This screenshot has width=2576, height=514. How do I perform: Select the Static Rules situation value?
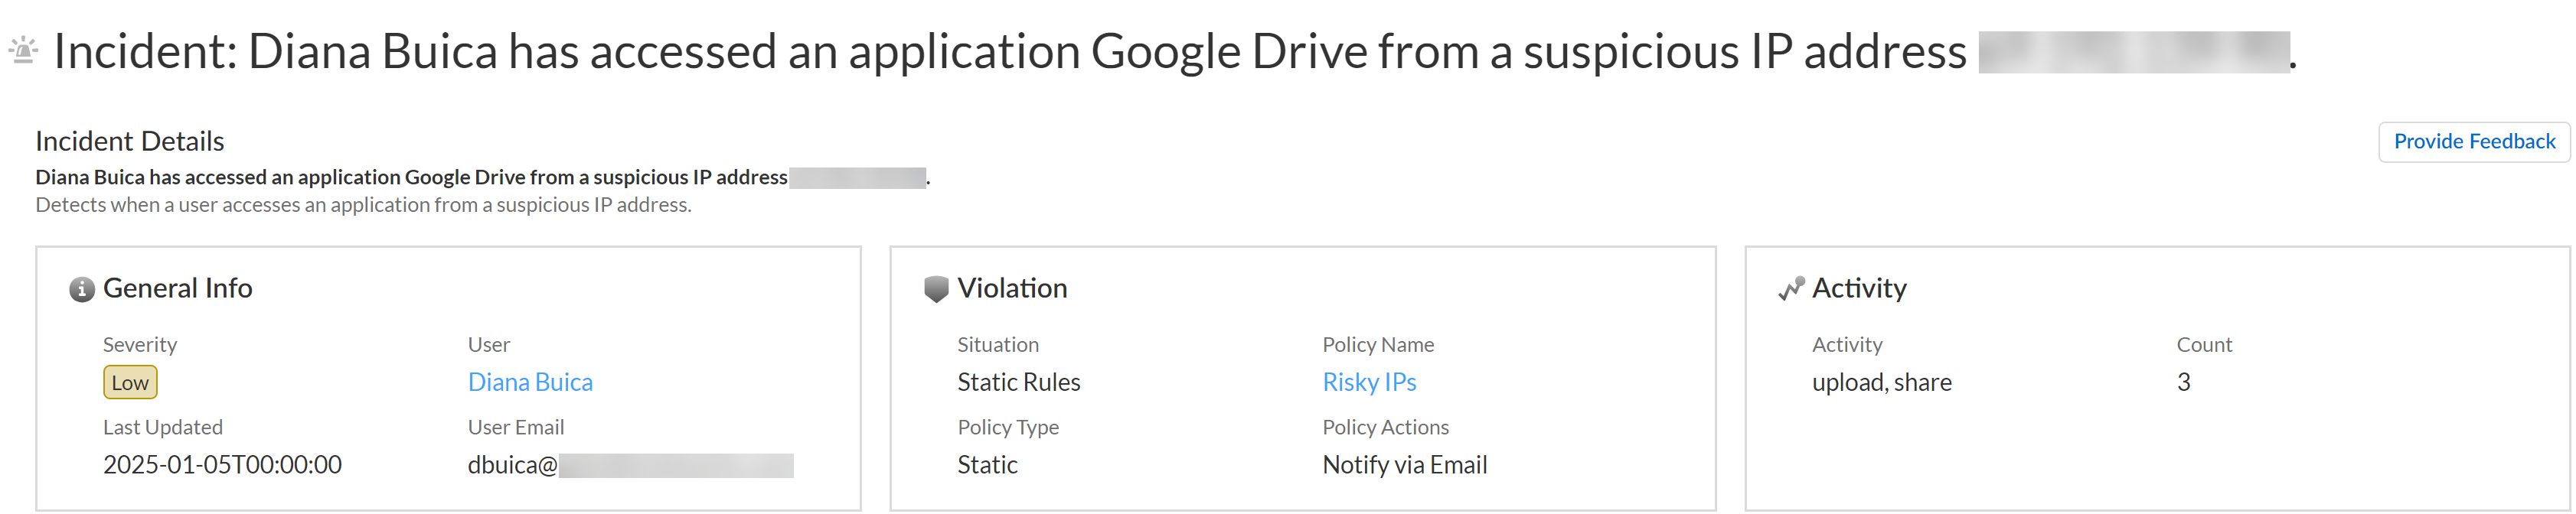pyautogui.click(x=1018, y=382)
